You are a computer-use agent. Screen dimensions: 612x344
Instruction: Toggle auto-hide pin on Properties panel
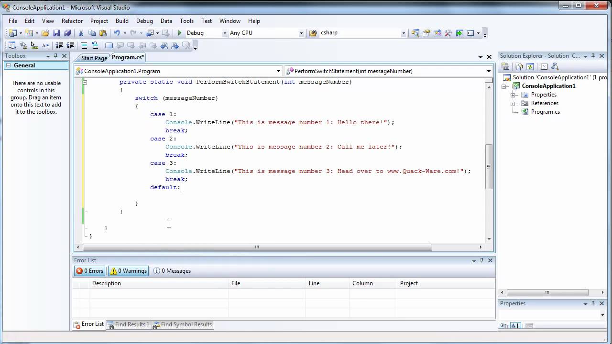click(593, 303)
